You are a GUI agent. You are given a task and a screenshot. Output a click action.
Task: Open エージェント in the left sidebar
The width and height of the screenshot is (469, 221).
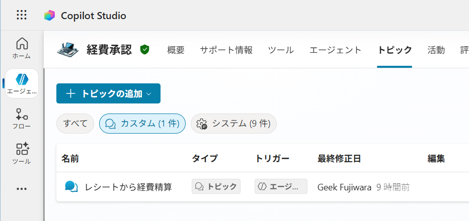[x=22, y=83]
